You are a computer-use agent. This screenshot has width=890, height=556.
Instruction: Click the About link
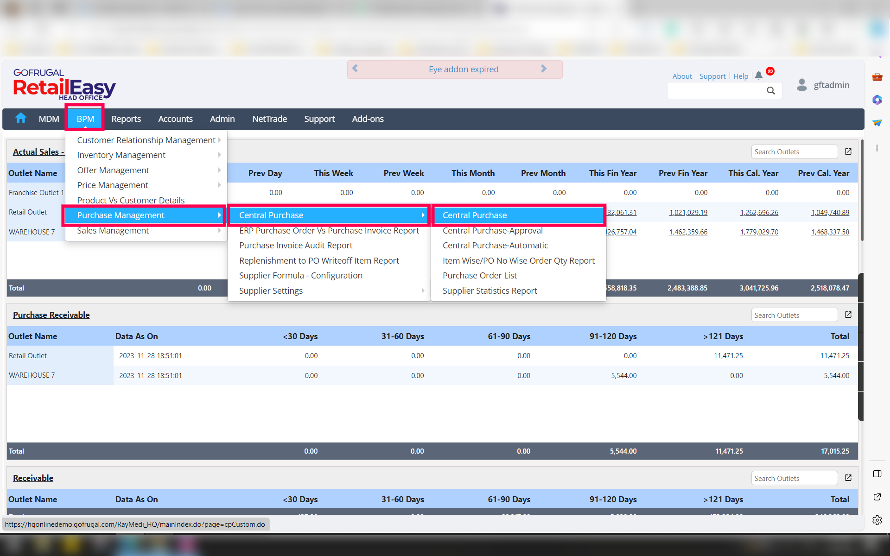682,76
